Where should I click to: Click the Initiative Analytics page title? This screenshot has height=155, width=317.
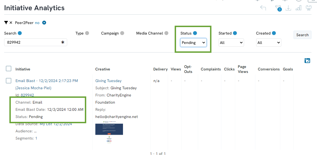pos(34,8)
